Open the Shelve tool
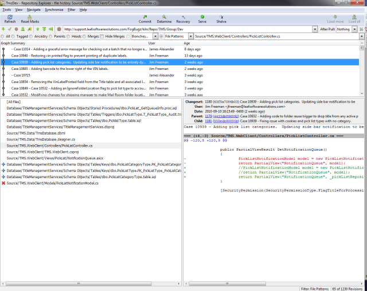367x291 pixels. click(x=221, y=19)
